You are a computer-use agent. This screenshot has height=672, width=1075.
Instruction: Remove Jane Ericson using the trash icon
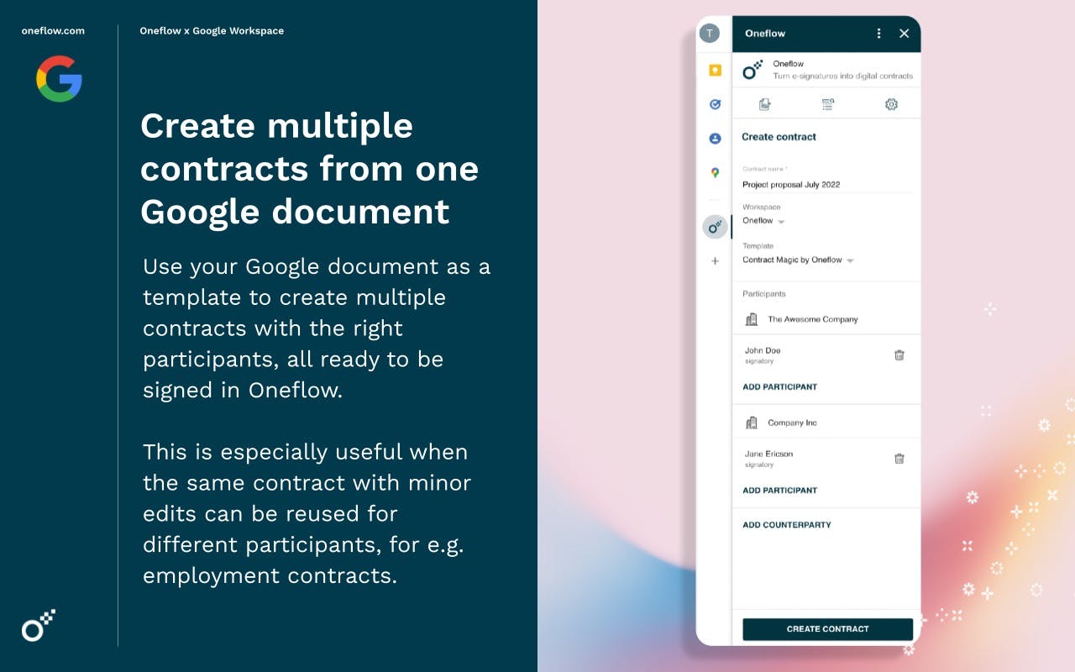pyautogui.click(x=899, y=459)
